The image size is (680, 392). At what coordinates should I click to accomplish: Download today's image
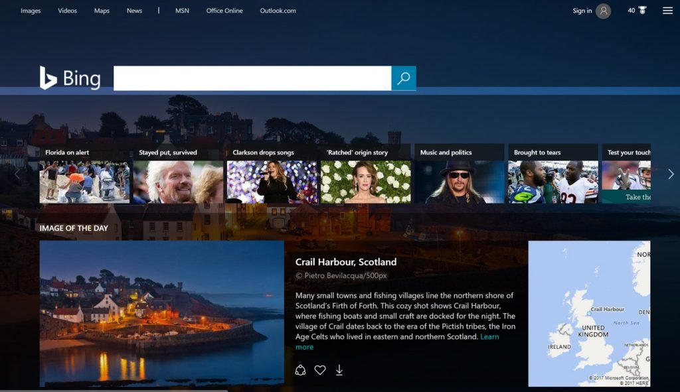(339, 370)
